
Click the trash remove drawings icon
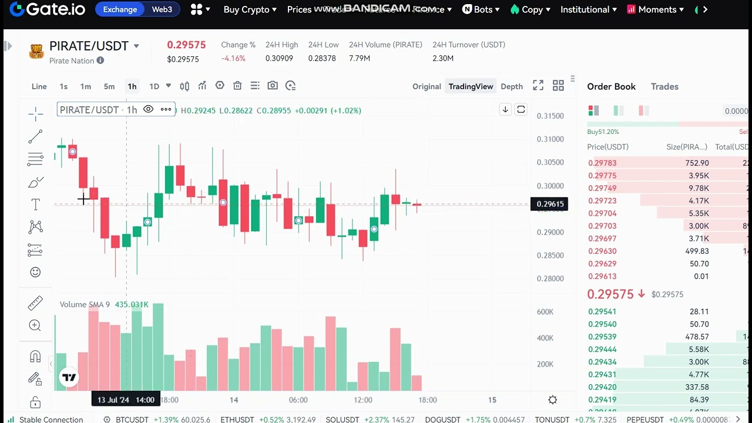point(237,86)
